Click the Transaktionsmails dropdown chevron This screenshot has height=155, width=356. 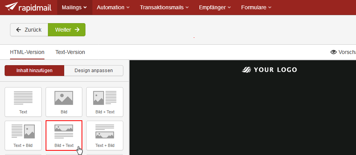[x=187, y=7]
